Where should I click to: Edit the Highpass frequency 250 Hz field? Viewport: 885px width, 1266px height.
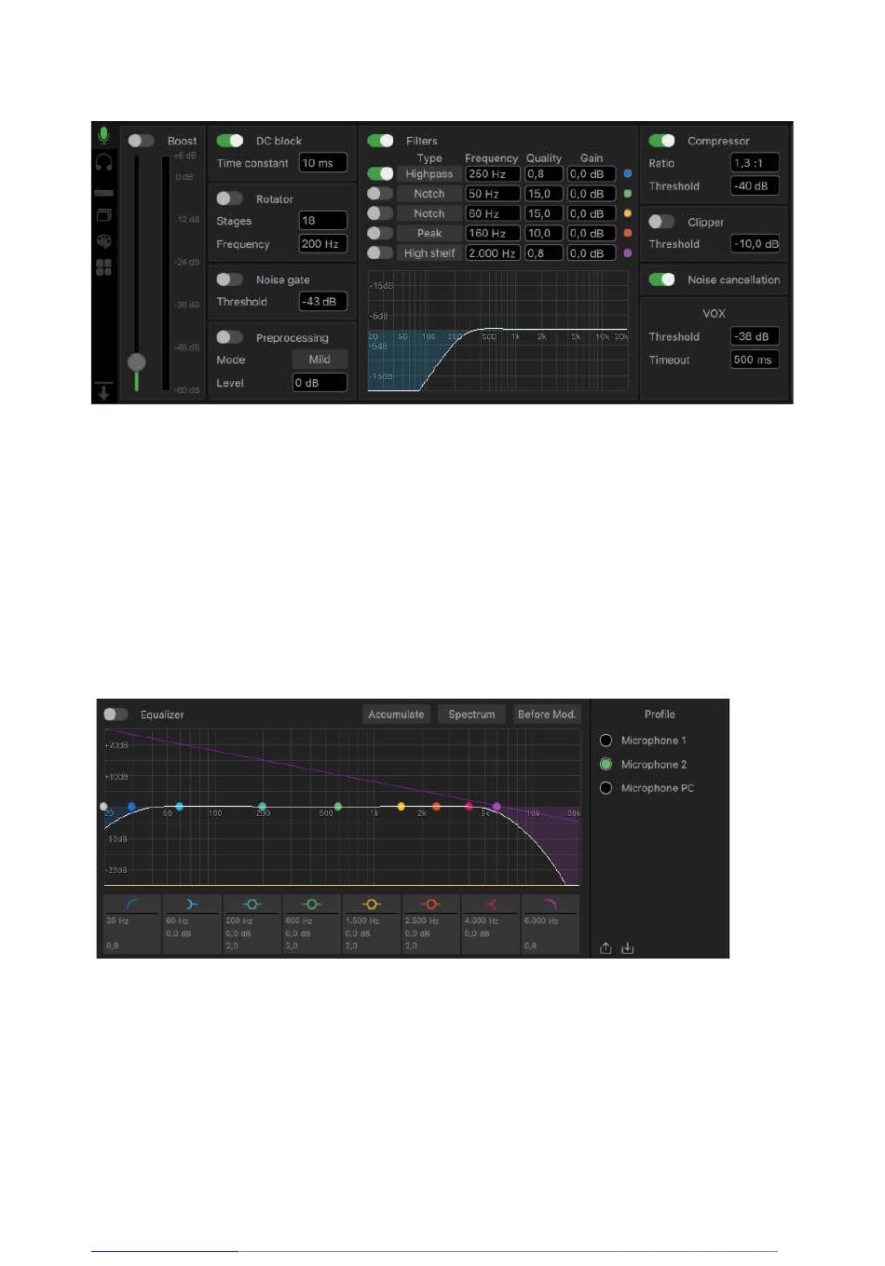[x=493, y=174]
